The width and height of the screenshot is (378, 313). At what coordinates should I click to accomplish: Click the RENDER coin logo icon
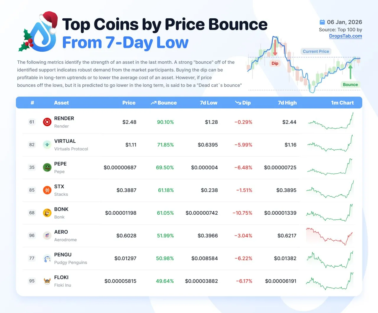(47, 122)
